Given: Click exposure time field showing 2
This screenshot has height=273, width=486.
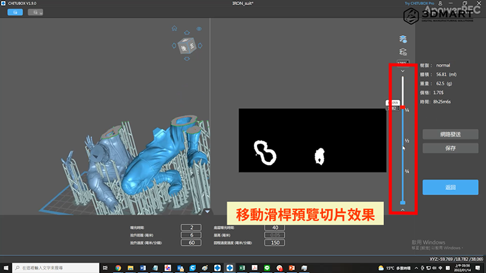Looking at the screenshot, I should 191,227.
